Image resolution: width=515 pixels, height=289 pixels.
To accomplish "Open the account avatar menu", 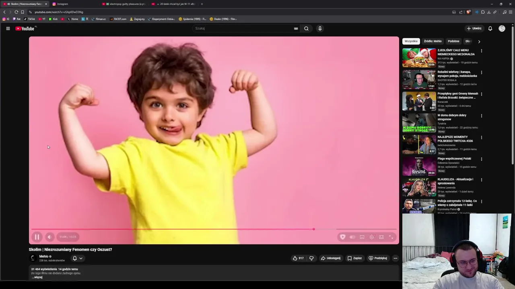I will (502, 28).
